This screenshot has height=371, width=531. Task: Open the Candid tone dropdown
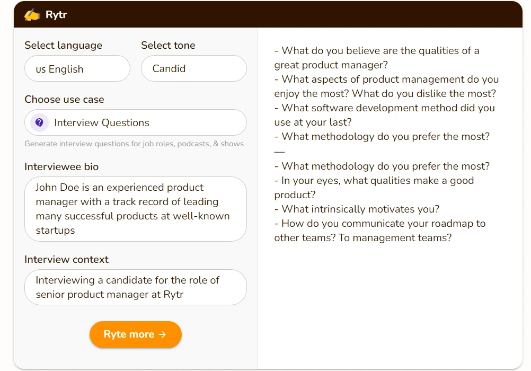pyautogui.click(x=194, y=69)
